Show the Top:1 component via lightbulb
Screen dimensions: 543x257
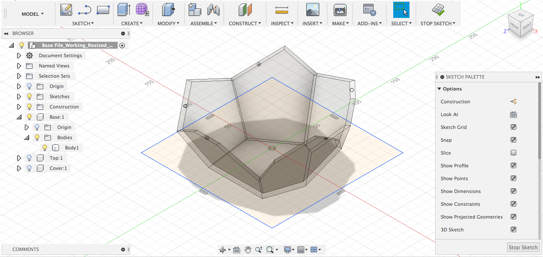click(x=30, y=158)
